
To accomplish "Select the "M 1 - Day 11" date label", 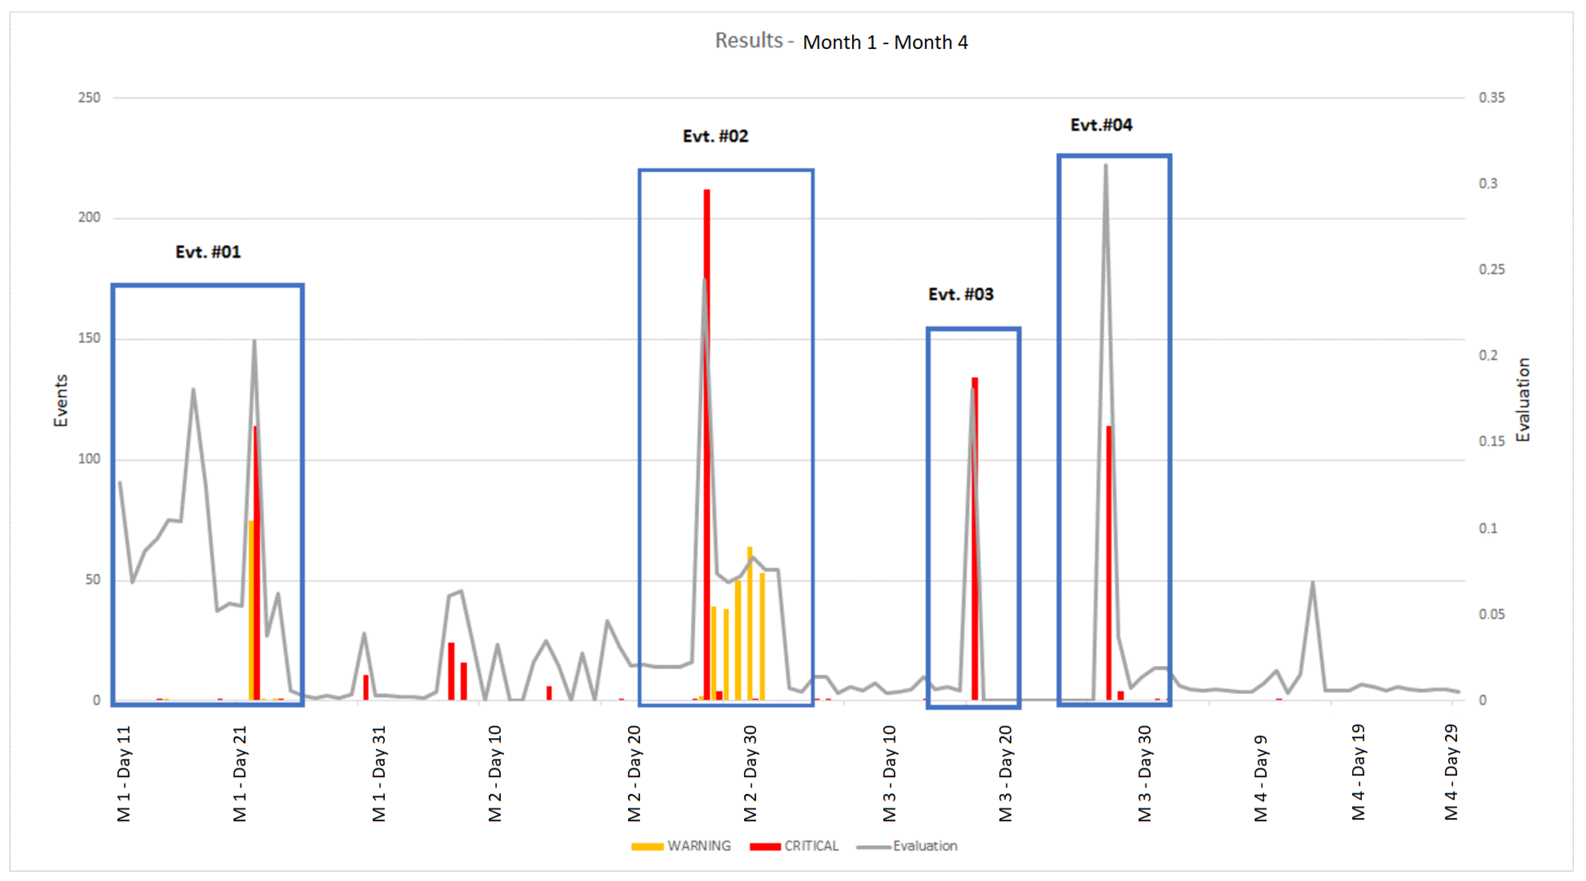I will [124, 774].
